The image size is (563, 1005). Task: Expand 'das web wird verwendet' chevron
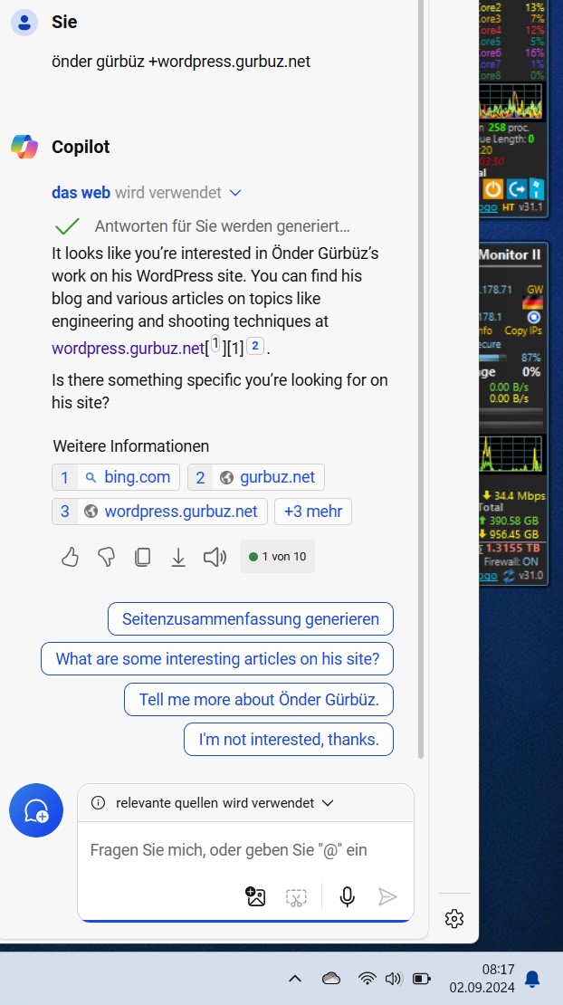pos(235,192)
